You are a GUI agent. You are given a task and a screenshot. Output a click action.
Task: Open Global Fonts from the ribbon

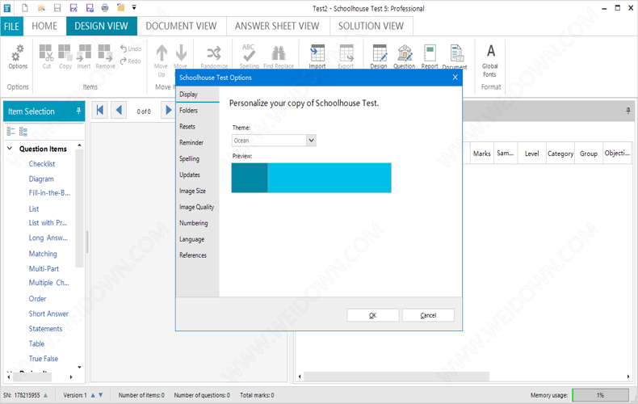490,58
